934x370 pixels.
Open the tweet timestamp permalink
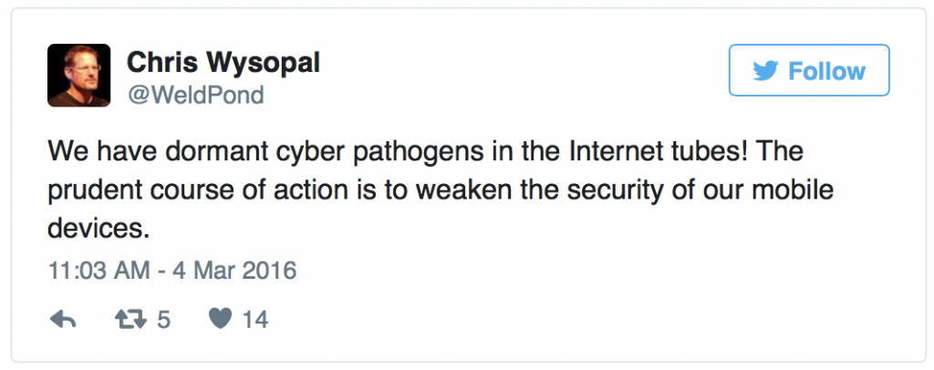pos(171,271)
